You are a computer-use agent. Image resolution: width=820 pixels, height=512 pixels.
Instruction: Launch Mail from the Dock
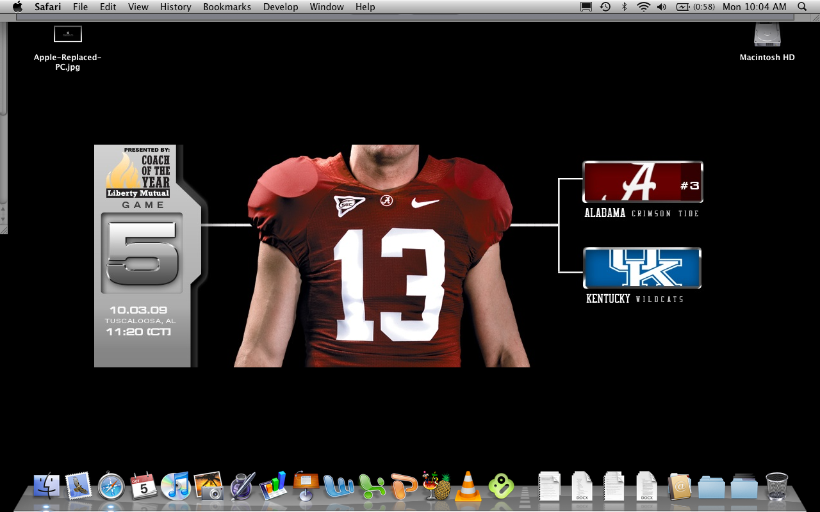click(x=79, y=486)
